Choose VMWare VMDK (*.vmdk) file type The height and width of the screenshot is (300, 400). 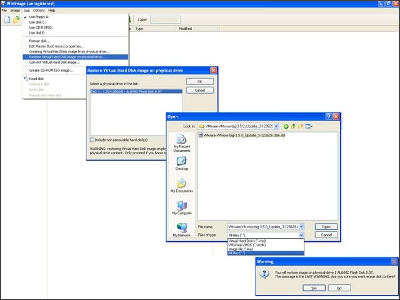266,245
